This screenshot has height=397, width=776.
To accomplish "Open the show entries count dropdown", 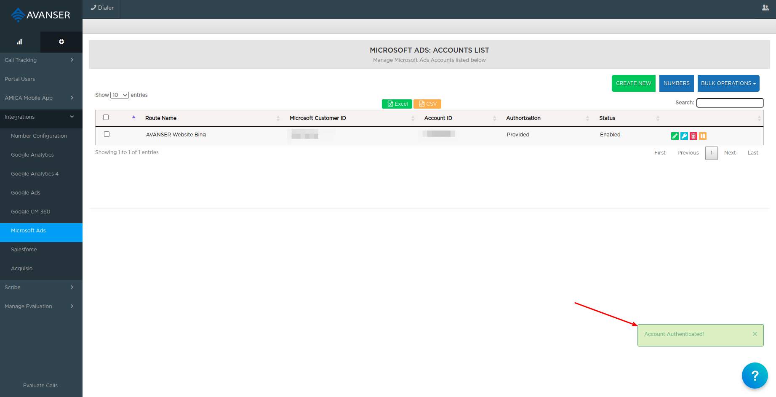I will pos(120,95).
